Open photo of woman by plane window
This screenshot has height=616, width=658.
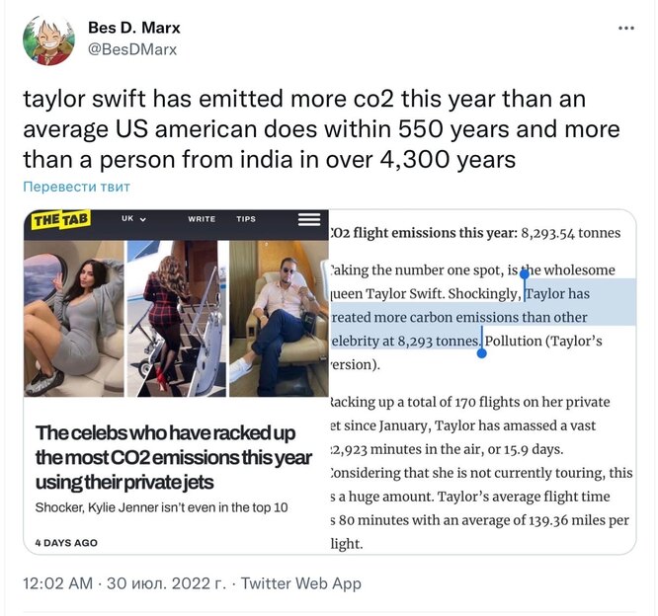pos(74,318)
